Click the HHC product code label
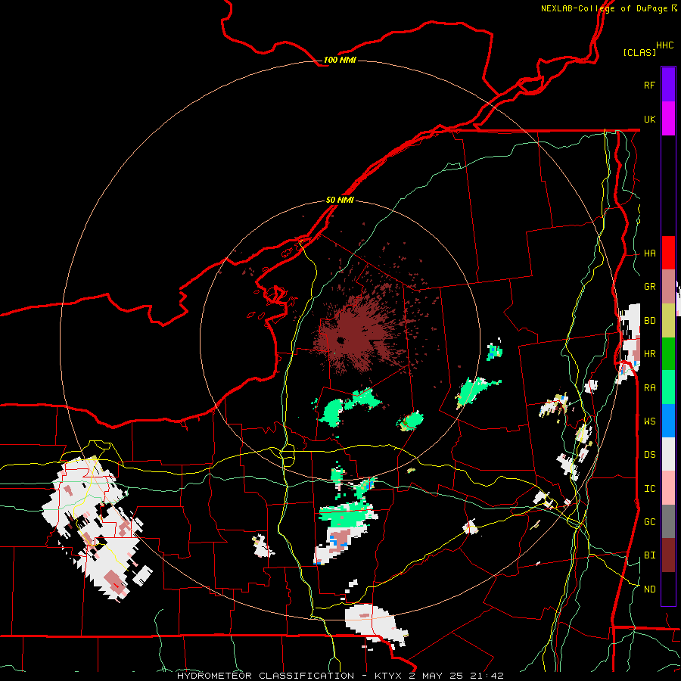Viewport: 681px width, 681px height. tap(664, 45)
